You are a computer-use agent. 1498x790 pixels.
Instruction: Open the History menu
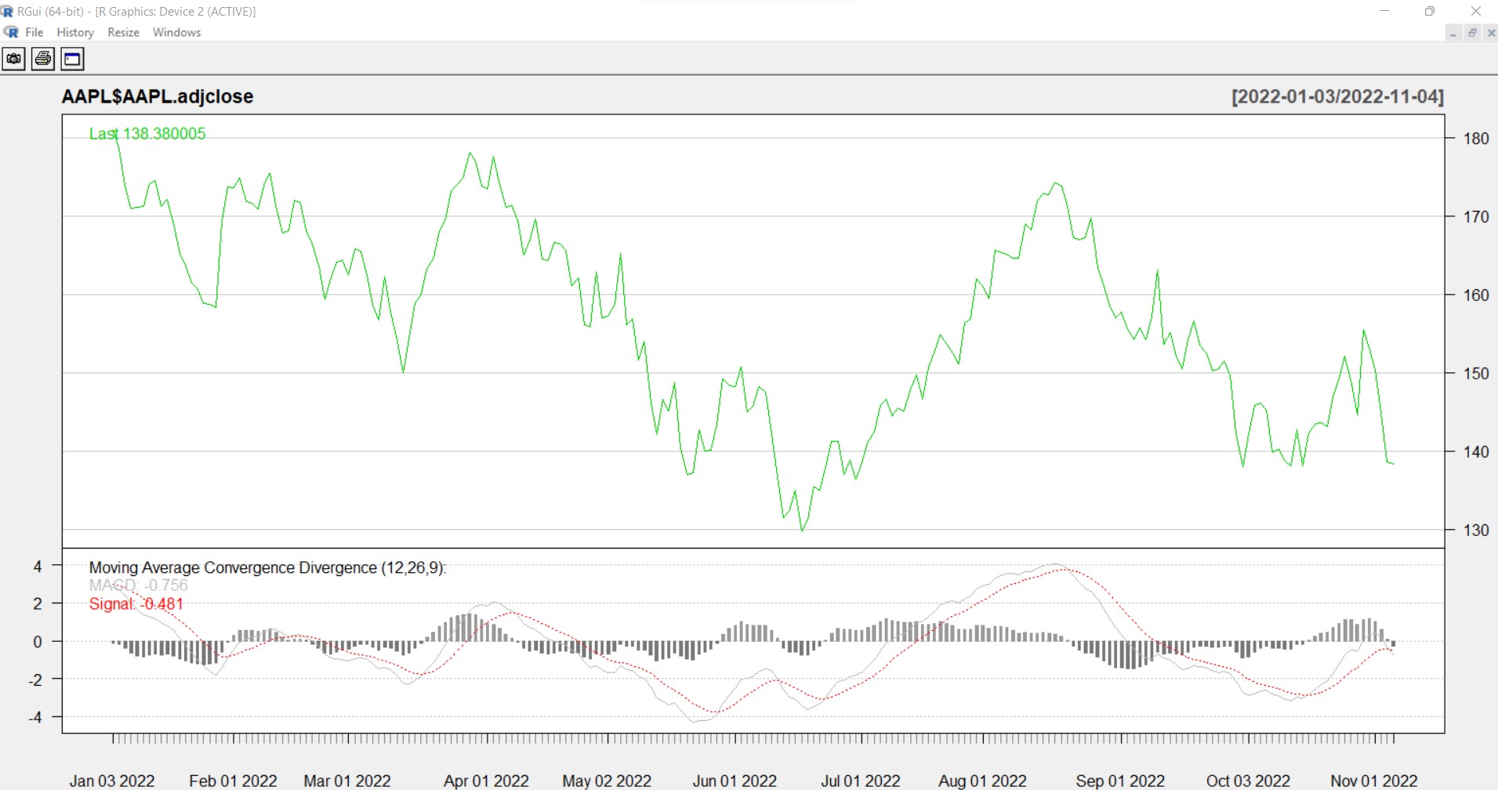click(75, 32)
